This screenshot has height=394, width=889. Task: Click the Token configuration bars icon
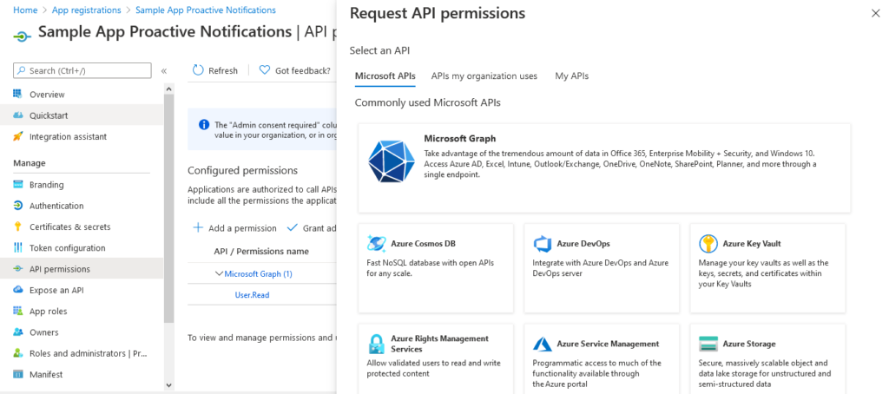click(x=18, y=247)
